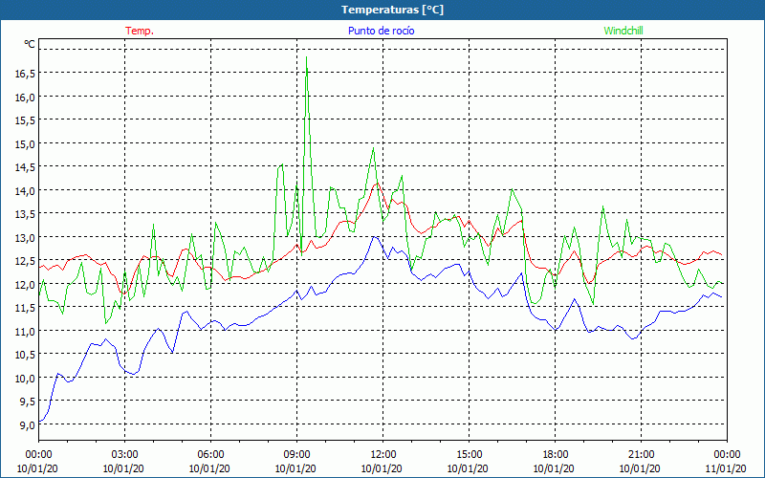This screenshot has height=478, width=765.
Task: Click the 16,5 y-axis value
Action: (x=26, y=74)
